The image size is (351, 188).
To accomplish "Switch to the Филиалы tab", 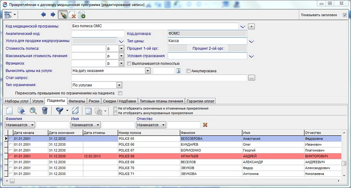I will coord(77,101).
